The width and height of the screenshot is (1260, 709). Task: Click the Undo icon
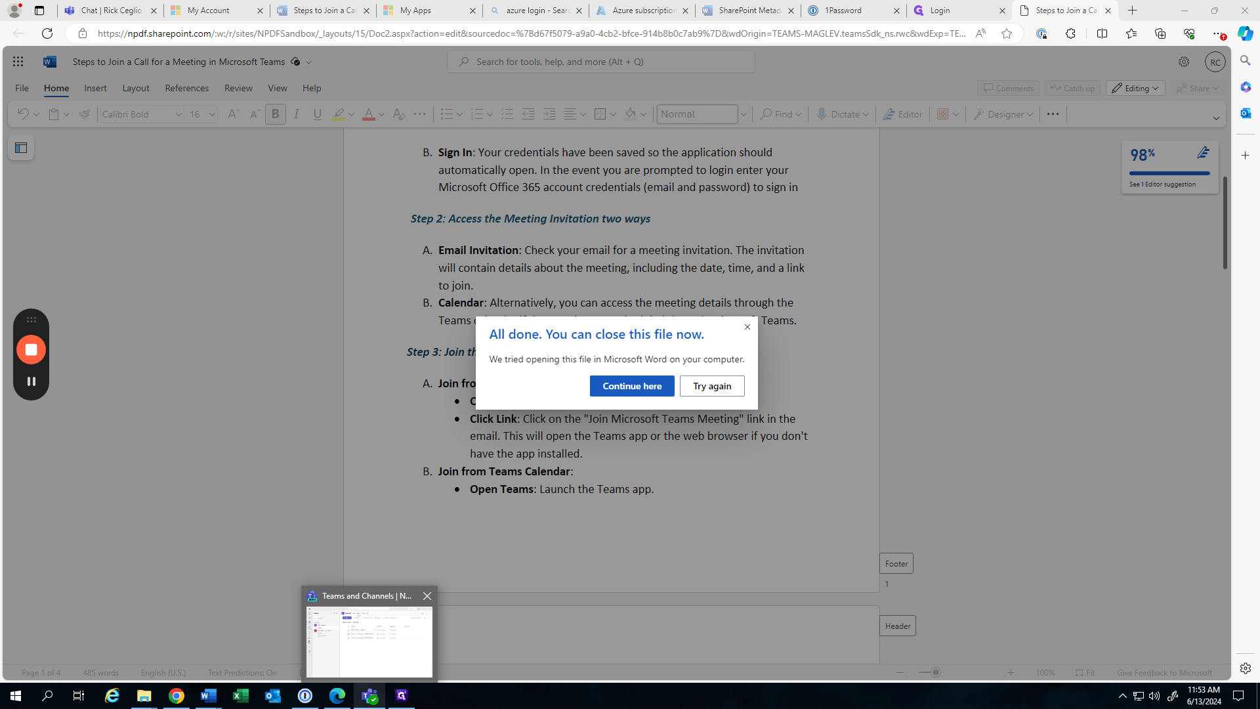click(23, 114)
